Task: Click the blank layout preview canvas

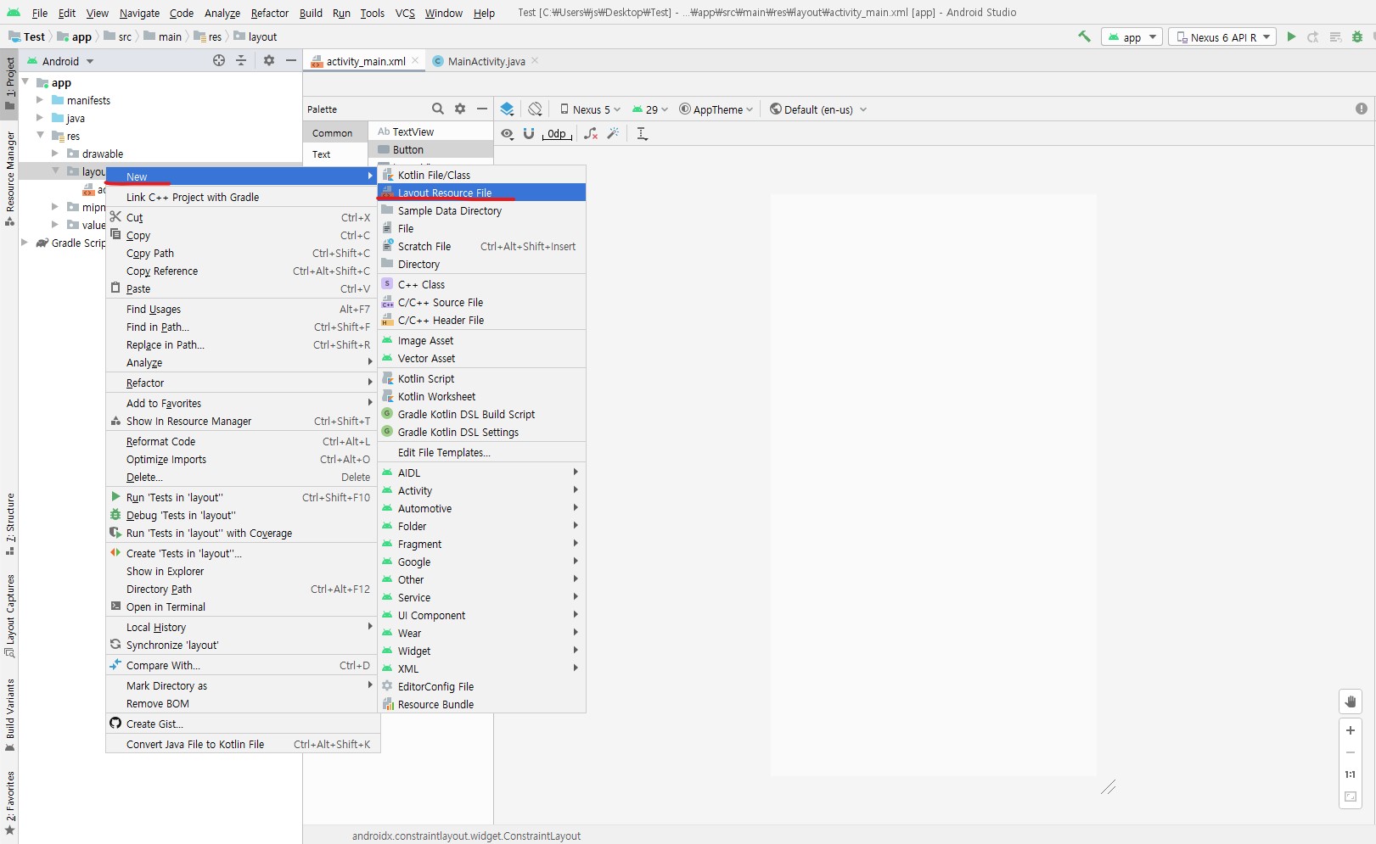Action: coord(933,485)
